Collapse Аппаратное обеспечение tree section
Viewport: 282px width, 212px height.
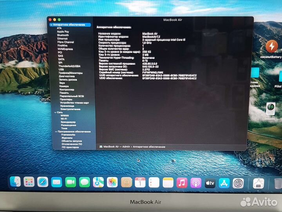tap(51, 25)
